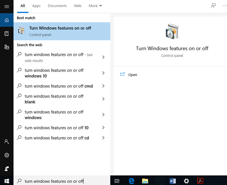Click magnifier beside 'turn windows features on or off cmd'
The image size is (227, 185).
click(19, 86)
